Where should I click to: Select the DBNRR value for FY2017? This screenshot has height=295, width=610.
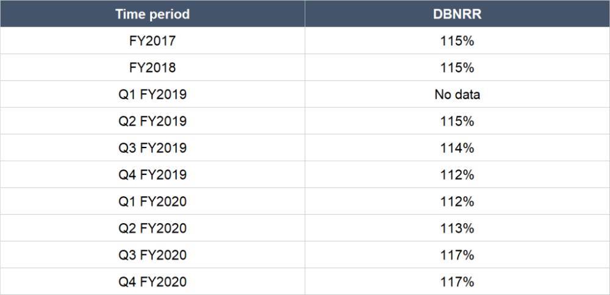point(457,41)
